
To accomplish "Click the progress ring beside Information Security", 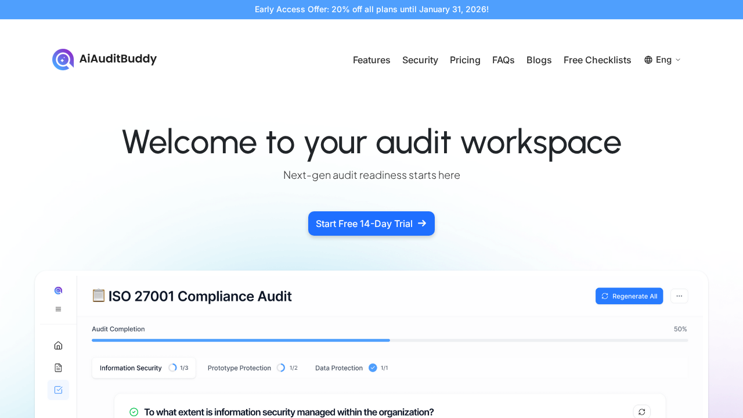I will pyautogui.click(x=172, y=367).
